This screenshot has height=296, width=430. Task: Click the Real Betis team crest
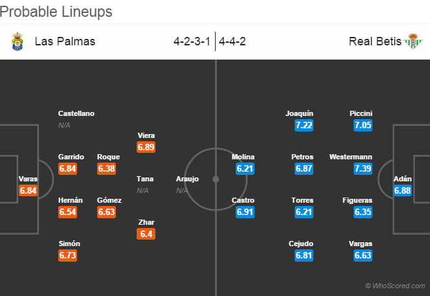click(413, 41)
